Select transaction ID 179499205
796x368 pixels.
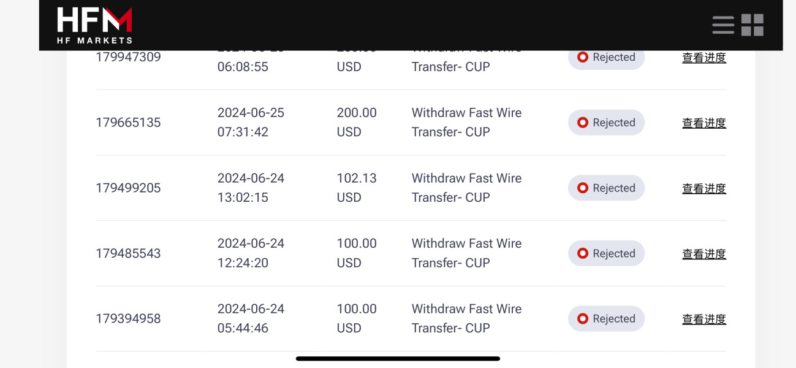coord(128,188)
